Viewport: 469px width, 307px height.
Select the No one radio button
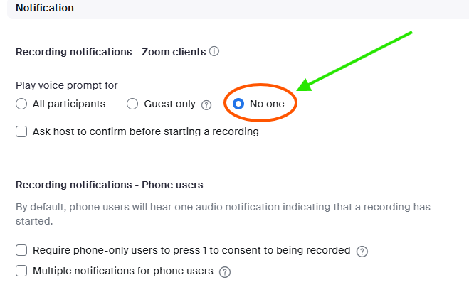point(238,104)
